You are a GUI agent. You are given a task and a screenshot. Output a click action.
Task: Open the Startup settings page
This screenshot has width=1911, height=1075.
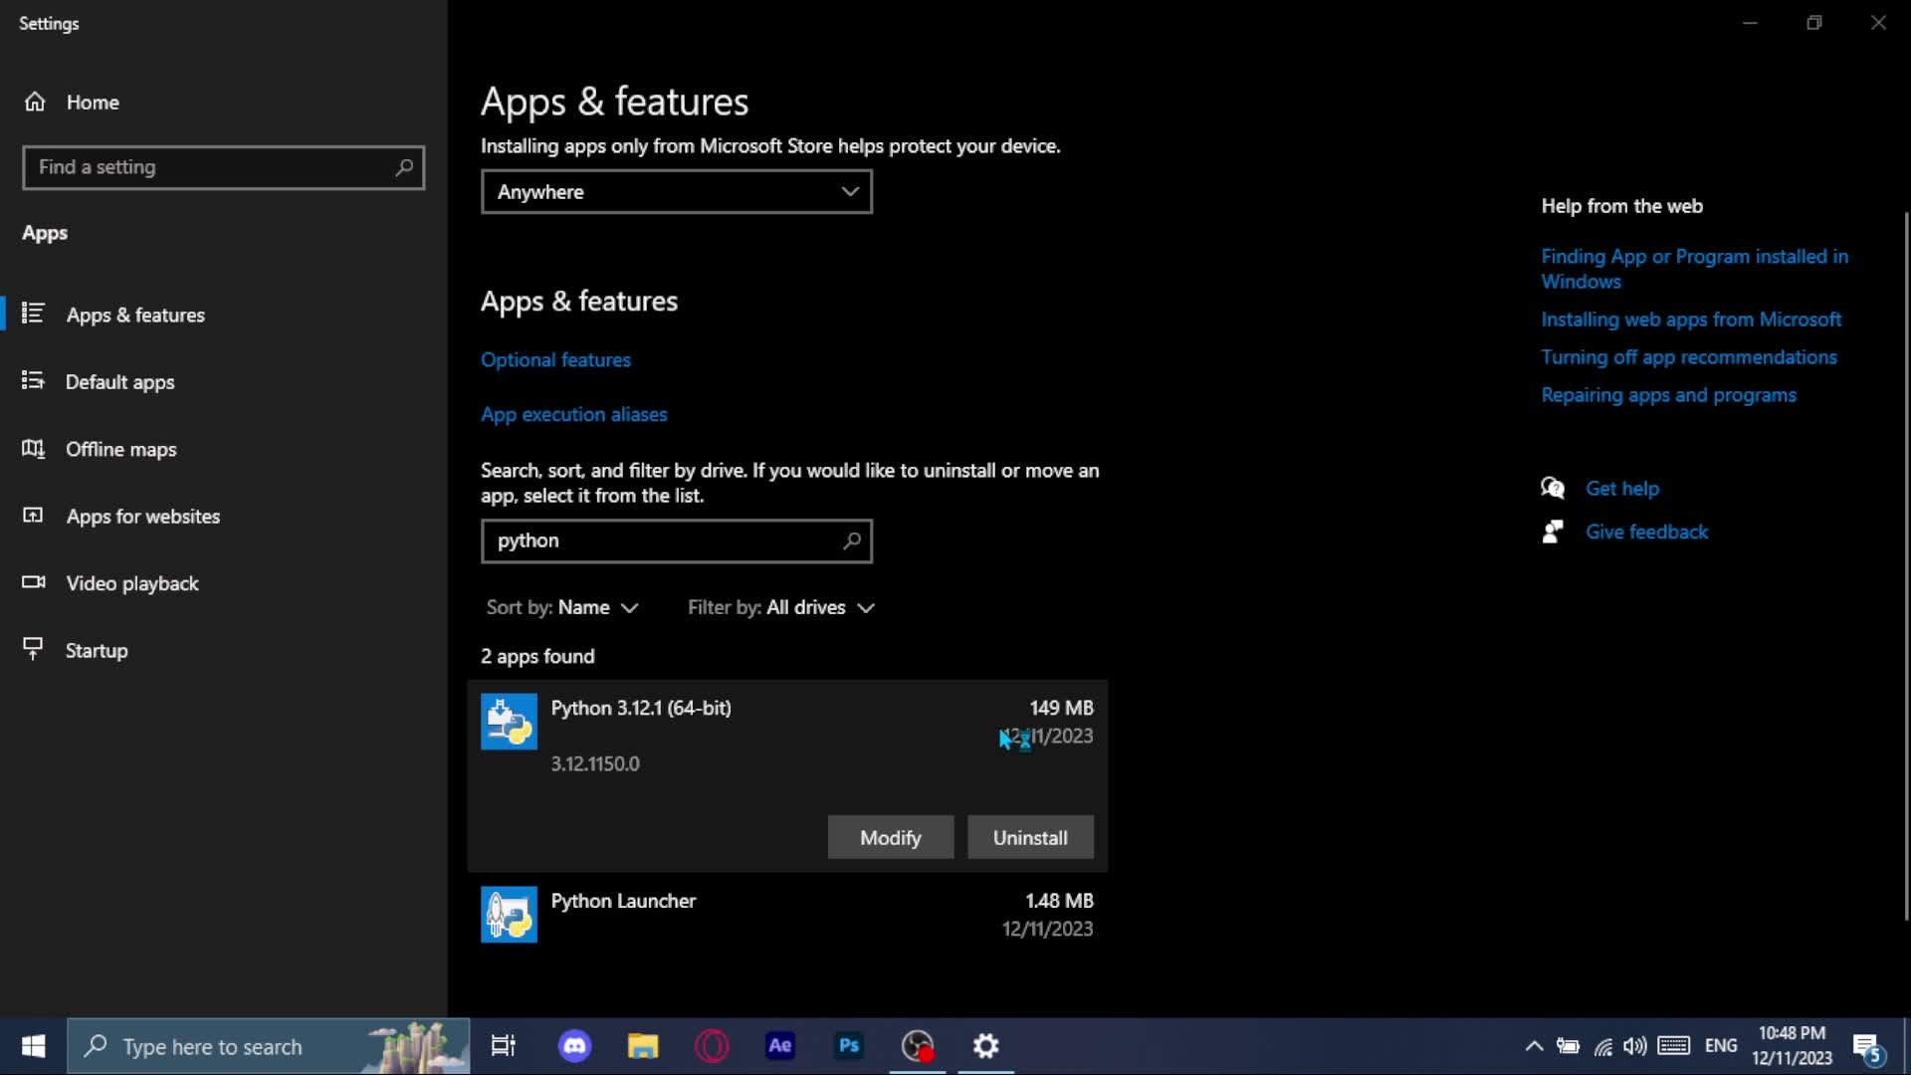pyautogui.click(x=97, y=651)
